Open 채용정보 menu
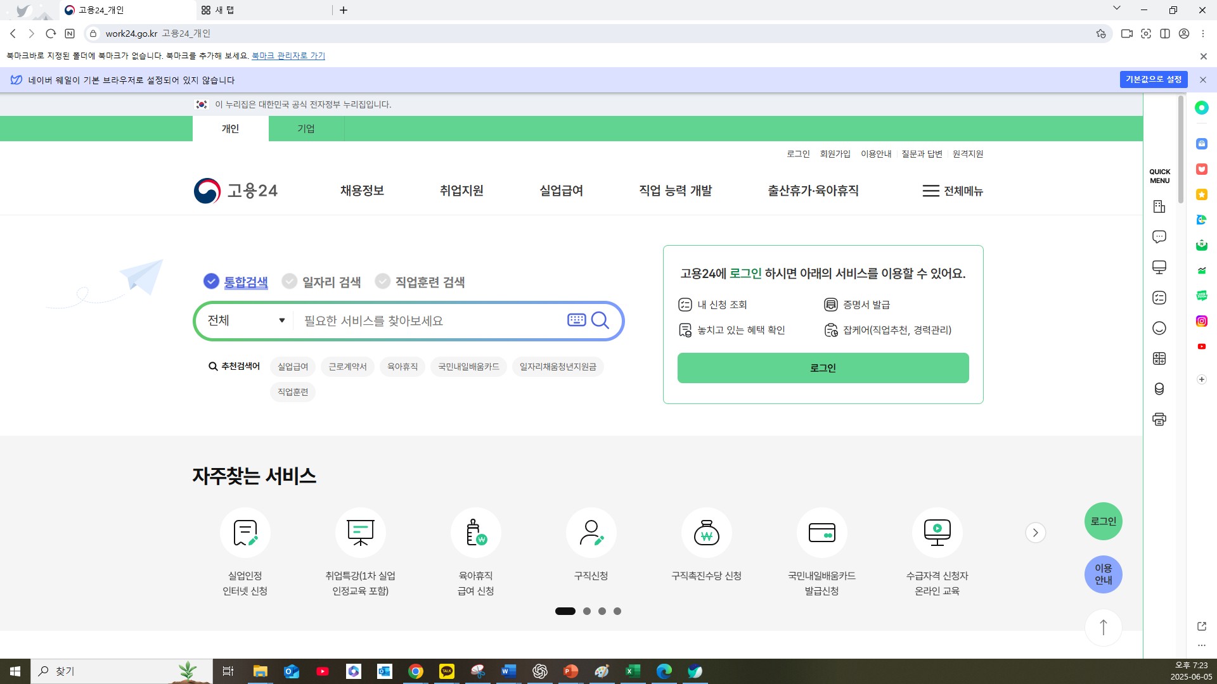 (362, 191)
